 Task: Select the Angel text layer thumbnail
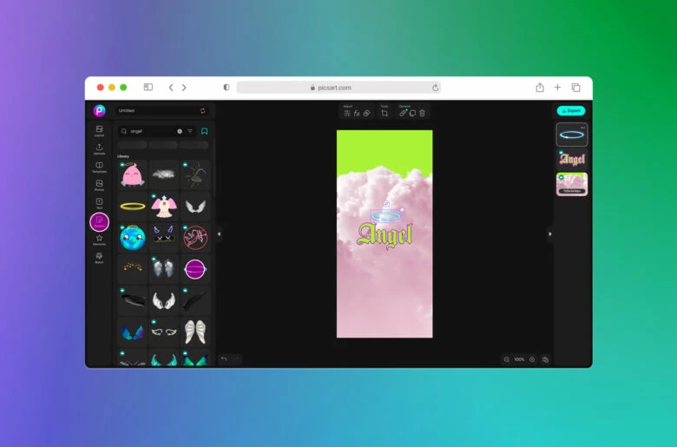[x=572, y=159]
